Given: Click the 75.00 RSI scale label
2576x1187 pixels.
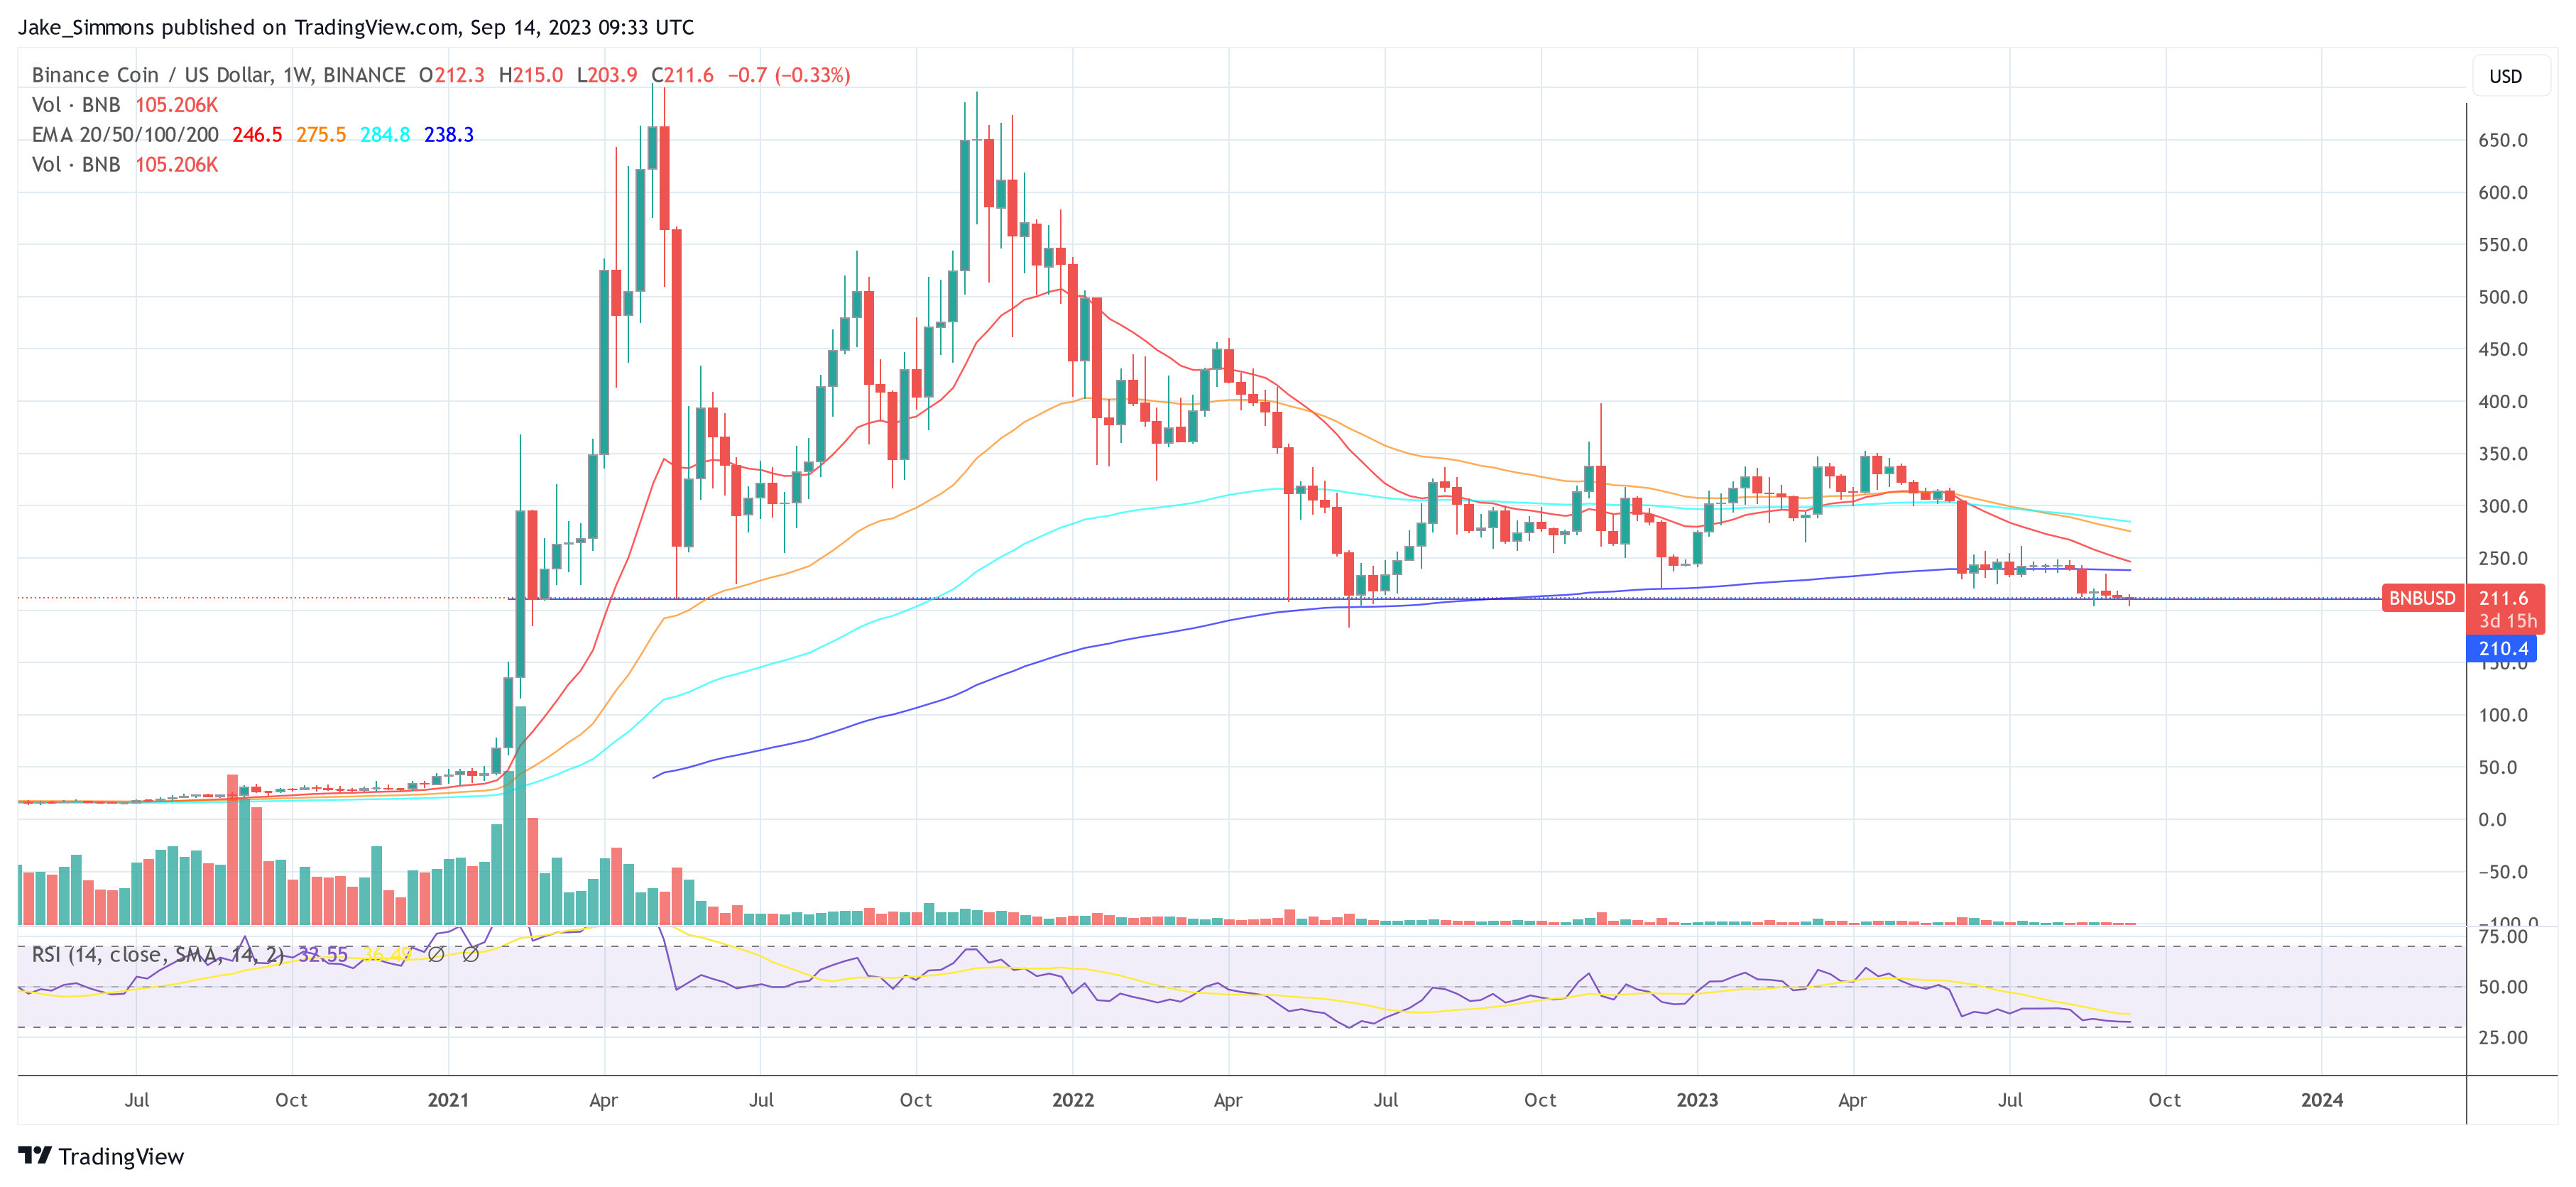Looking at the screenshot, I should point(2502,936).
